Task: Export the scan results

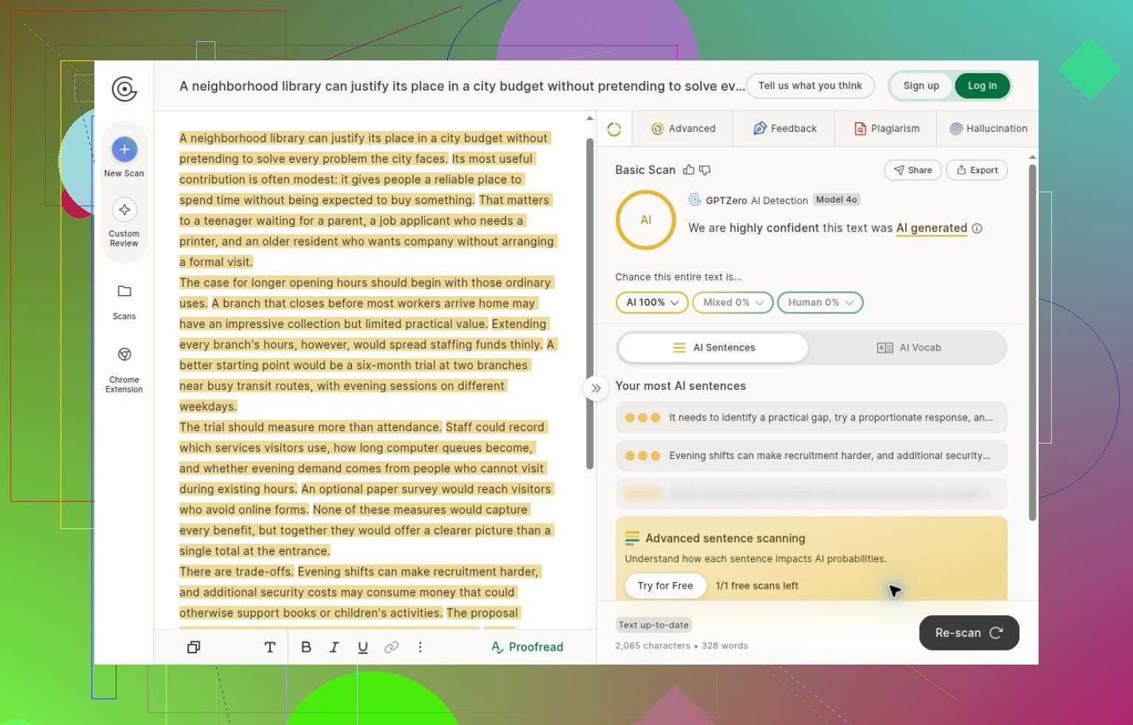Action: click(x=977, y=170)
